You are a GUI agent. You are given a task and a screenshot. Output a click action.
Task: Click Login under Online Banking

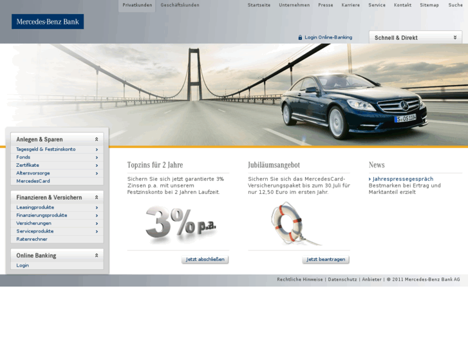(23, 265)
